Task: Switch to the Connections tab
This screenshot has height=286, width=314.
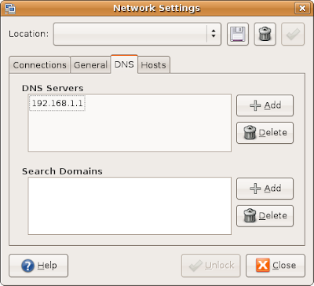Action: pyautogui.click(x=39, y=65)
